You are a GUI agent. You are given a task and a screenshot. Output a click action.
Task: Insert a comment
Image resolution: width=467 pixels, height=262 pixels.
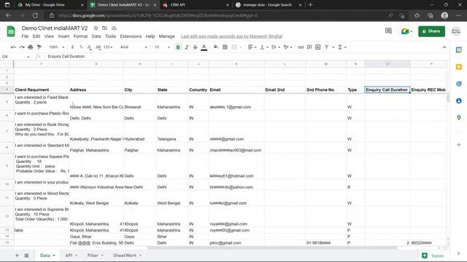[x=309, y=47]
